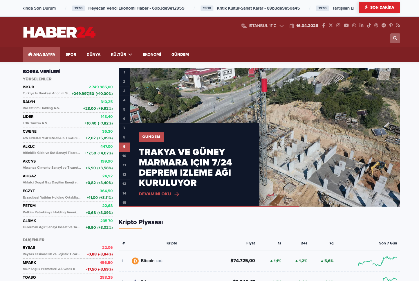Go to ANA SAYFA home tab
The height and width of the screenshot is (281, 419).
click(41, 55)
